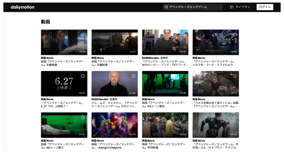Image resolution: width=284 pixels, height=159 pixels.
Task: Open the ライブラリ library icon
Action: point(232,7)
